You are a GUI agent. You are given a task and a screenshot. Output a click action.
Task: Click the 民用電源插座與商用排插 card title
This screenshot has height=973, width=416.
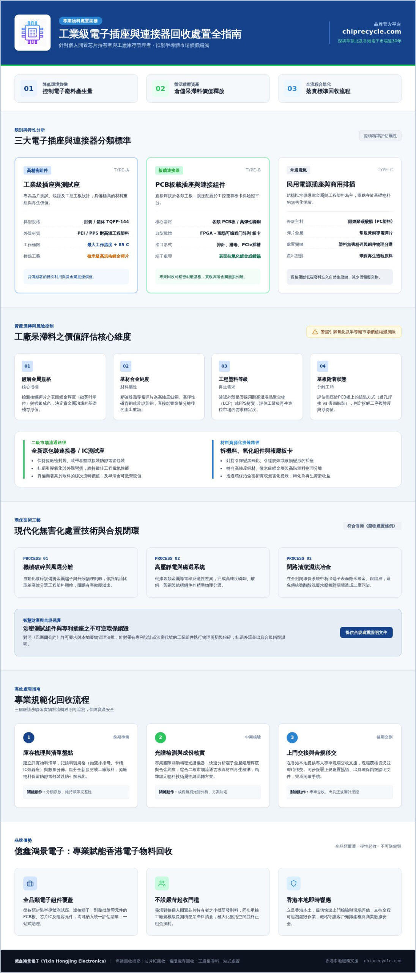click(x=321, y=184)
